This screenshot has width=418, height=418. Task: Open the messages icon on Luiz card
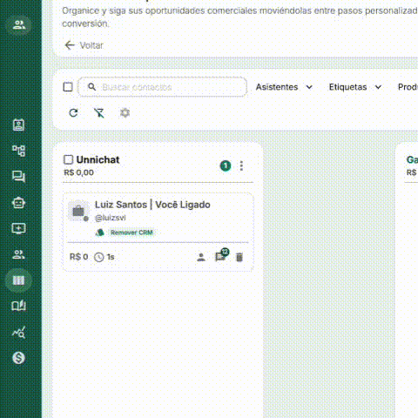pos(221,256)
